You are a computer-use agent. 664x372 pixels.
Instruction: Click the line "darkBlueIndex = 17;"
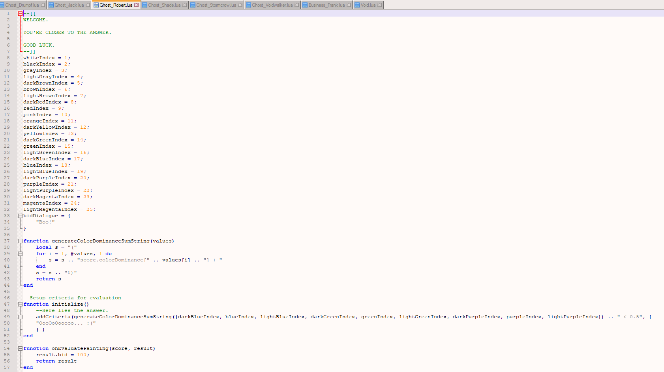pos(53,159)
